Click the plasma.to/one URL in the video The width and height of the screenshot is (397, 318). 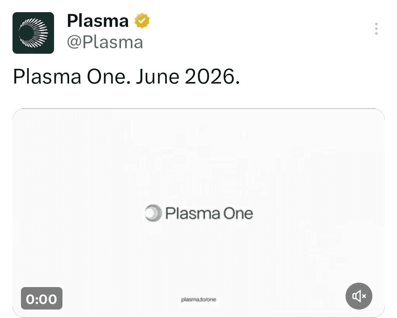click(198, 300)
